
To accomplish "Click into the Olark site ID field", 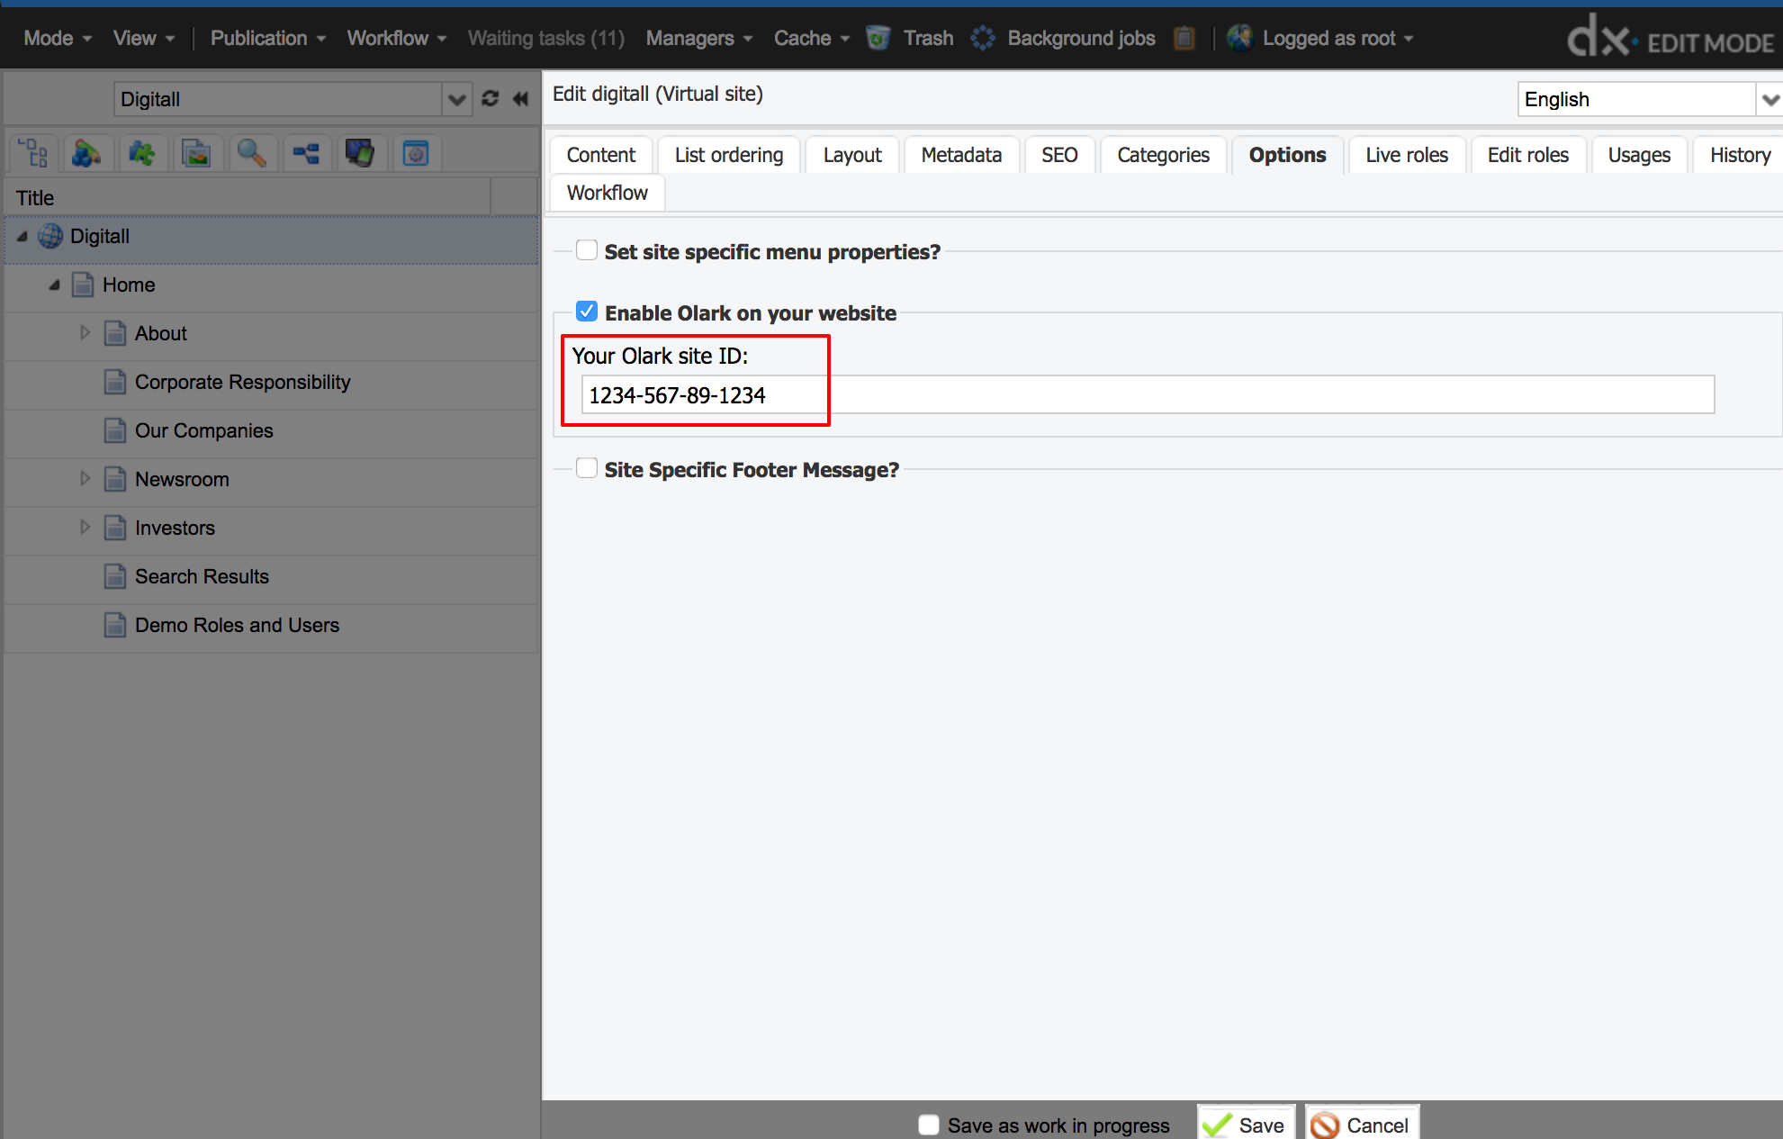I will pyautogui.click(x=1148, y=394).
